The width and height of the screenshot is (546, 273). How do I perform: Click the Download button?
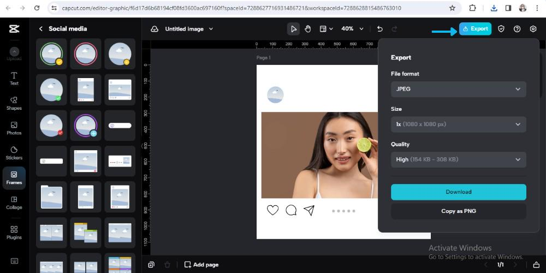(x=458, y=192)
